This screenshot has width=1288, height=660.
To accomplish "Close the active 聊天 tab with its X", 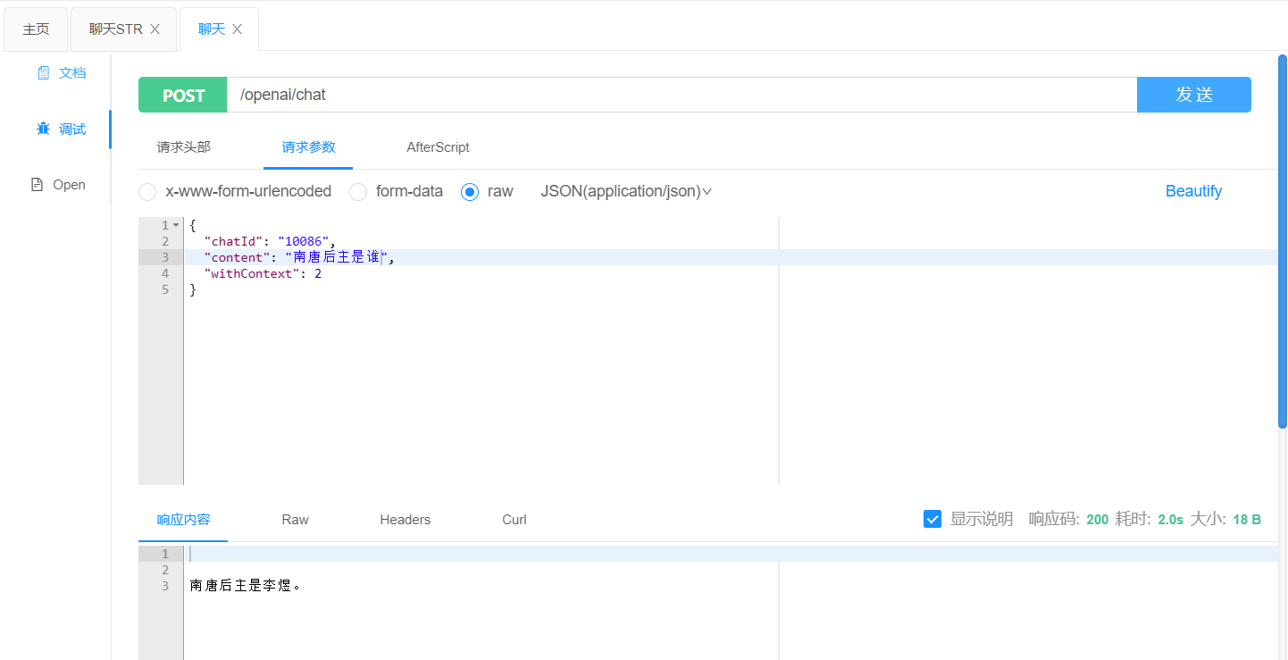I will click(237, 29).
